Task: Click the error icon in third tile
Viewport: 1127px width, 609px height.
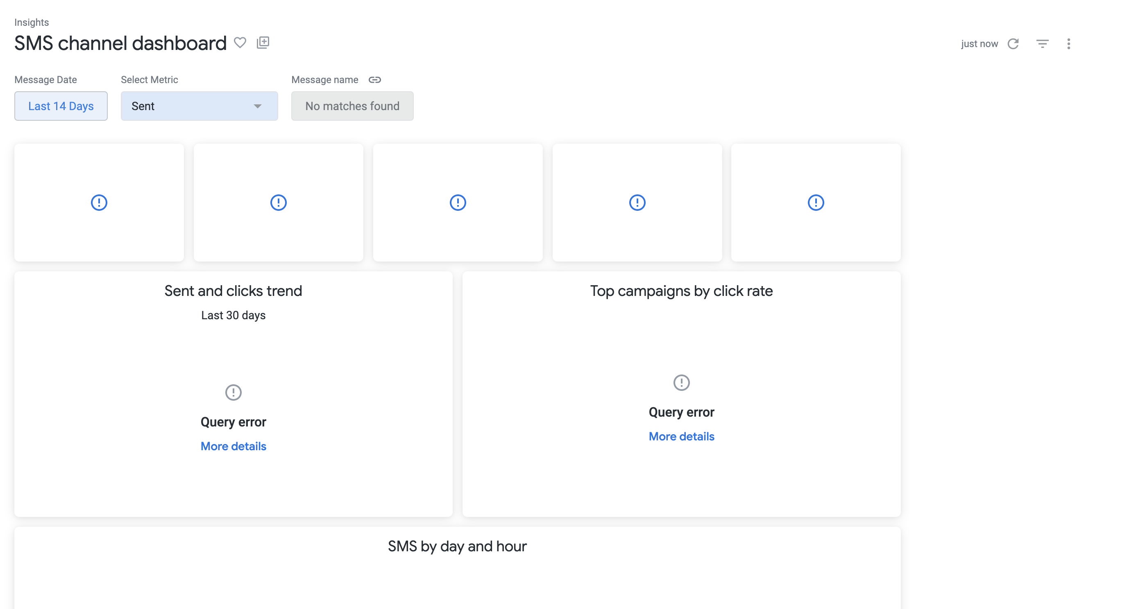Action: click(458, 203)
